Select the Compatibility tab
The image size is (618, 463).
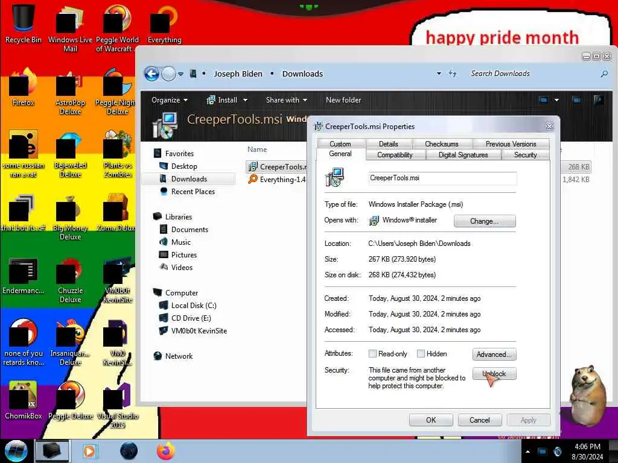(395, 155)
